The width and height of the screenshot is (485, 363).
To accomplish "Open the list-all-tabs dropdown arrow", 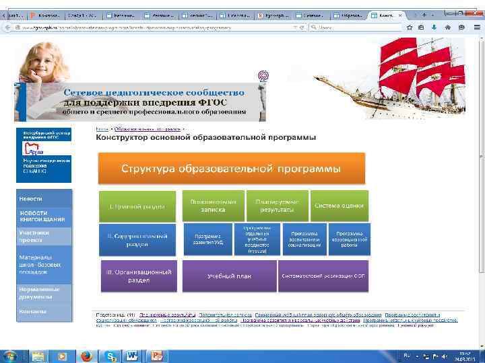I will coord(432,15).
